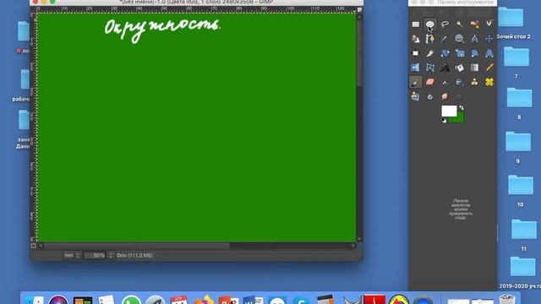Viewport: 541px width, 304px height.
Task: Activate the Text tool
Action: [x=445, y=68]
